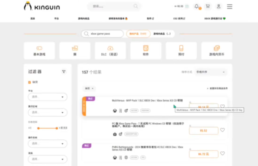Open PC Xbox Game Pass 7-day trial title
This screenshot has width=258, height=166.
[148, 125]
